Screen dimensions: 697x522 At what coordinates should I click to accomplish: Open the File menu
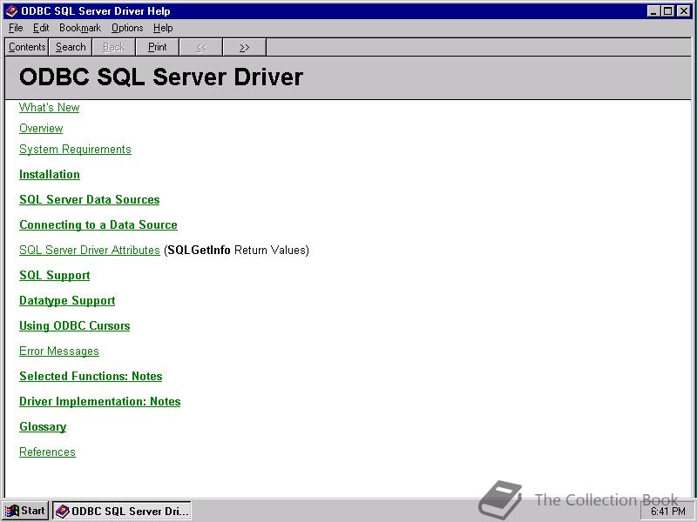16,28
